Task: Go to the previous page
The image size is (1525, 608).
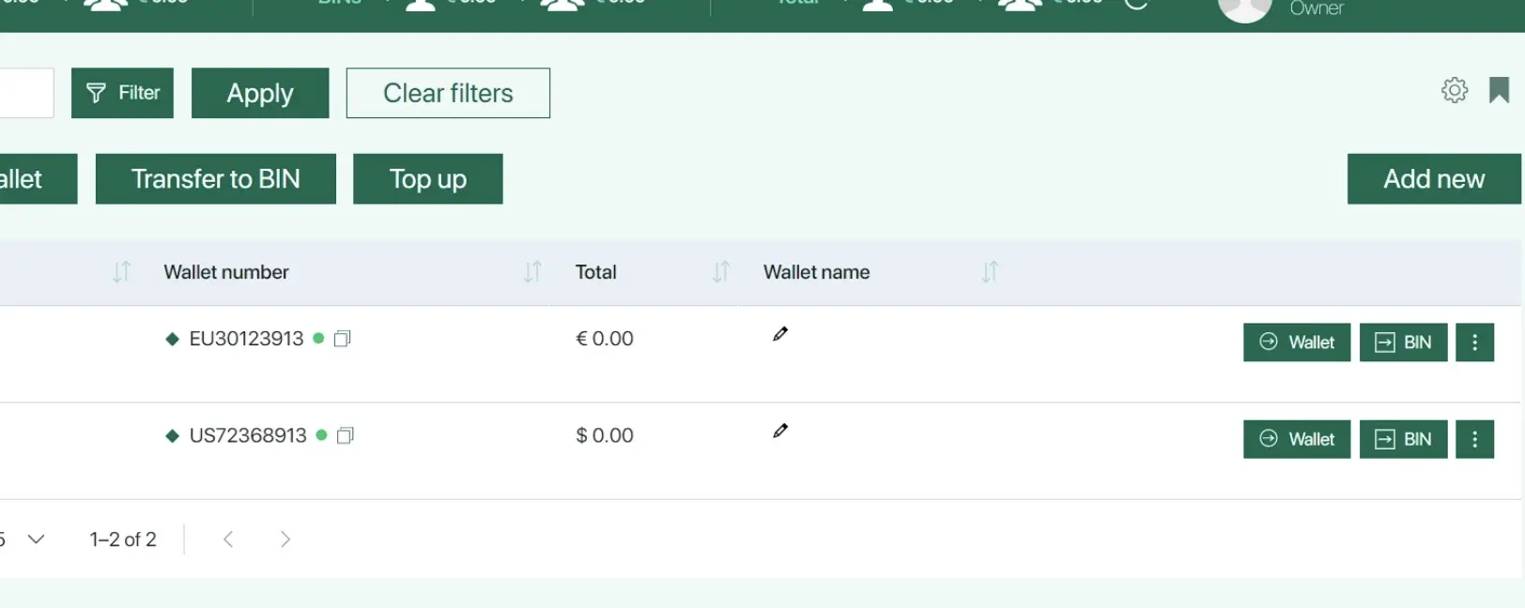Action: (228, 540)
